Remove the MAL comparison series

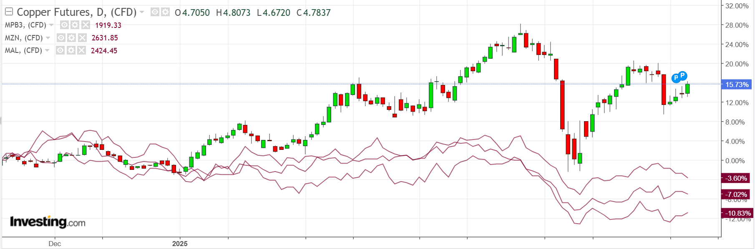click(82, 50)
